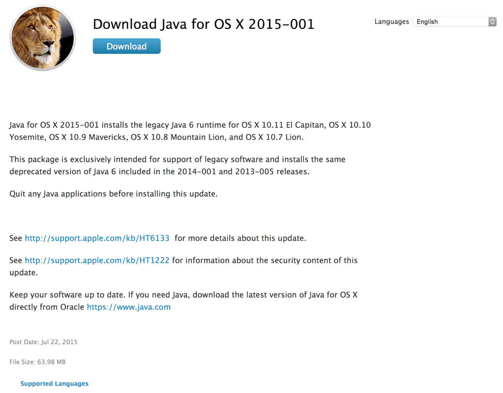Screen dimensions: 503x393
Task: Click the Post Date: Jul 22, 2015 text
Action: tap(44, 342)
